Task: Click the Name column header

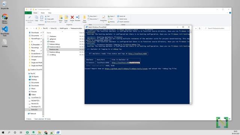Action: click(x=49, y=33)
